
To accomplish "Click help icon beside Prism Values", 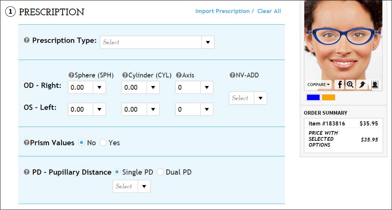I will pyautogui.click(x=26, y=143).
